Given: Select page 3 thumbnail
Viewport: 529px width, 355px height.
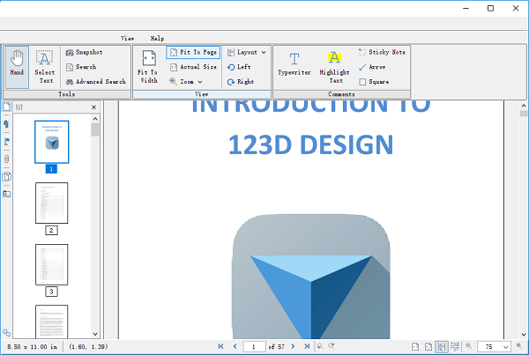Looking at the screenshot, I should (x=52, y=264).
